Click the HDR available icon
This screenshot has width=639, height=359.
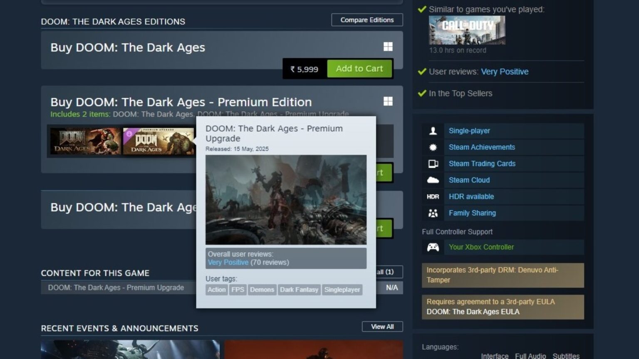tap(433, 196)
